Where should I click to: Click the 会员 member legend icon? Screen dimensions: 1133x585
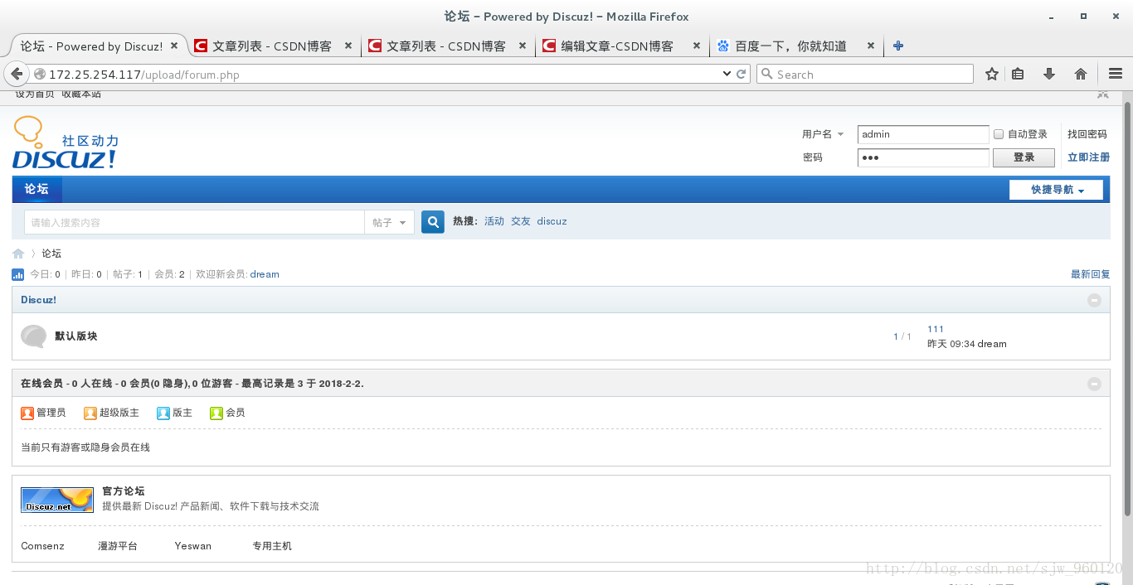click(x=216, y=413)
